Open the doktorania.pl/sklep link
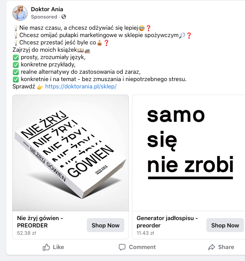Screen dimensions: 245x261 coord(81,86)
